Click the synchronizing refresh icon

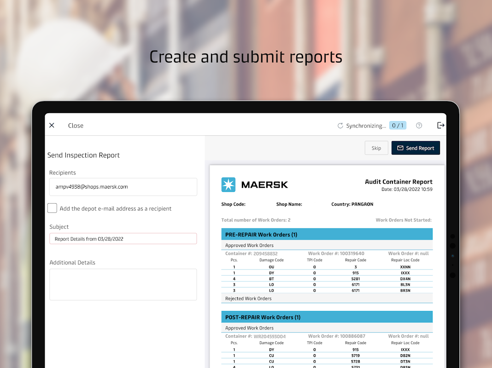point(340,126)
